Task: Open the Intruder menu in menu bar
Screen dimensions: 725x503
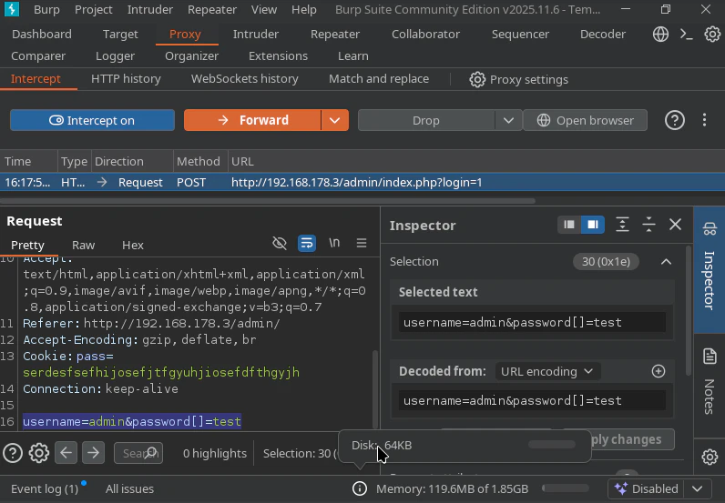Action: [x=149, y=9]
